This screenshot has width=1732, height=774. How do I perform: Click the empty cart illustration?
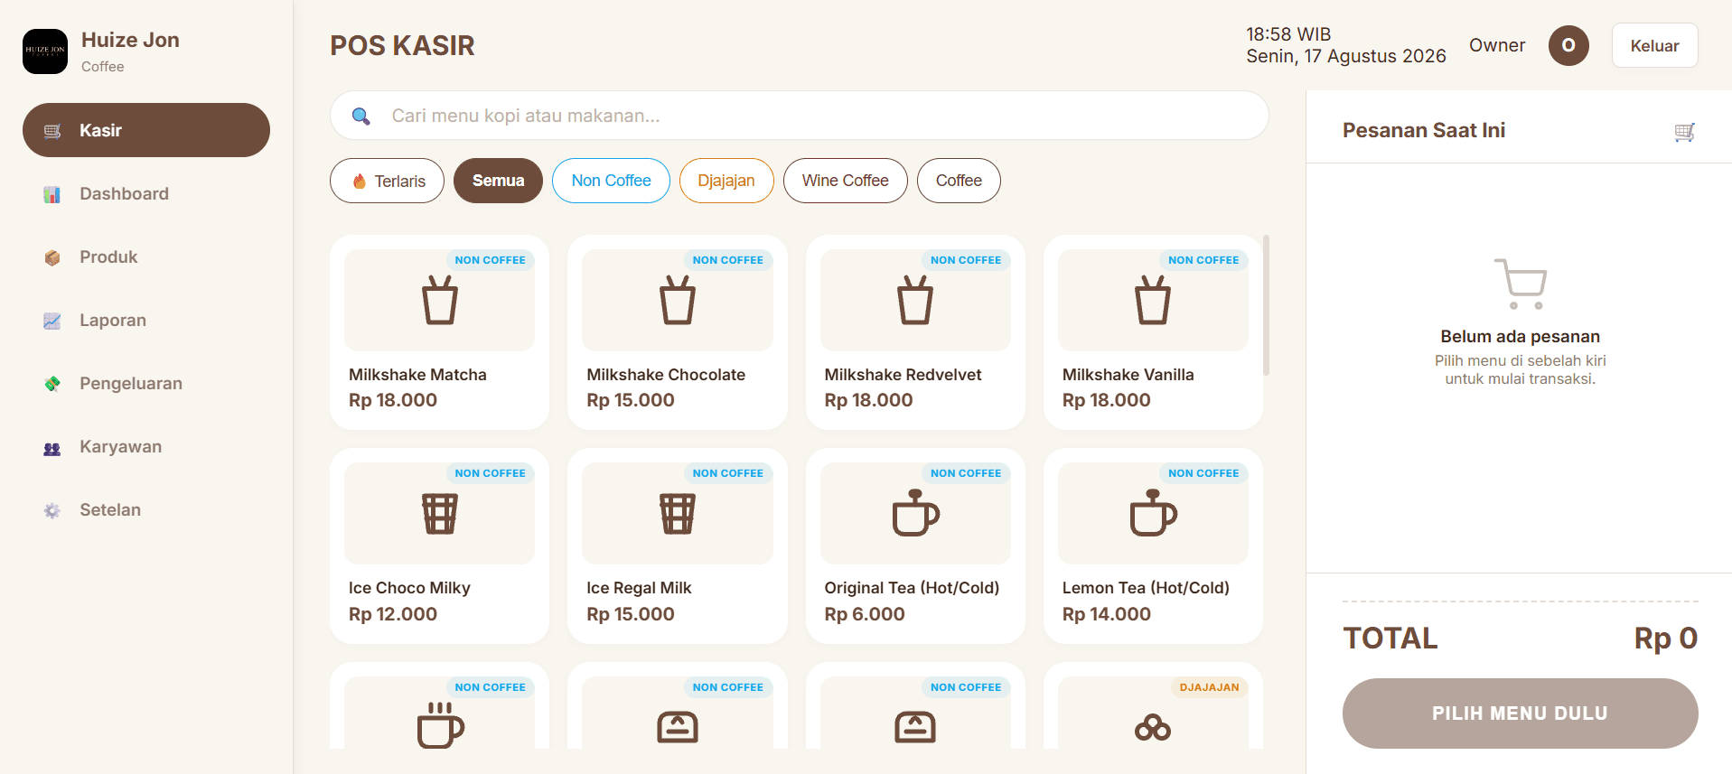pyautogui.click(x=1521, y=284)
